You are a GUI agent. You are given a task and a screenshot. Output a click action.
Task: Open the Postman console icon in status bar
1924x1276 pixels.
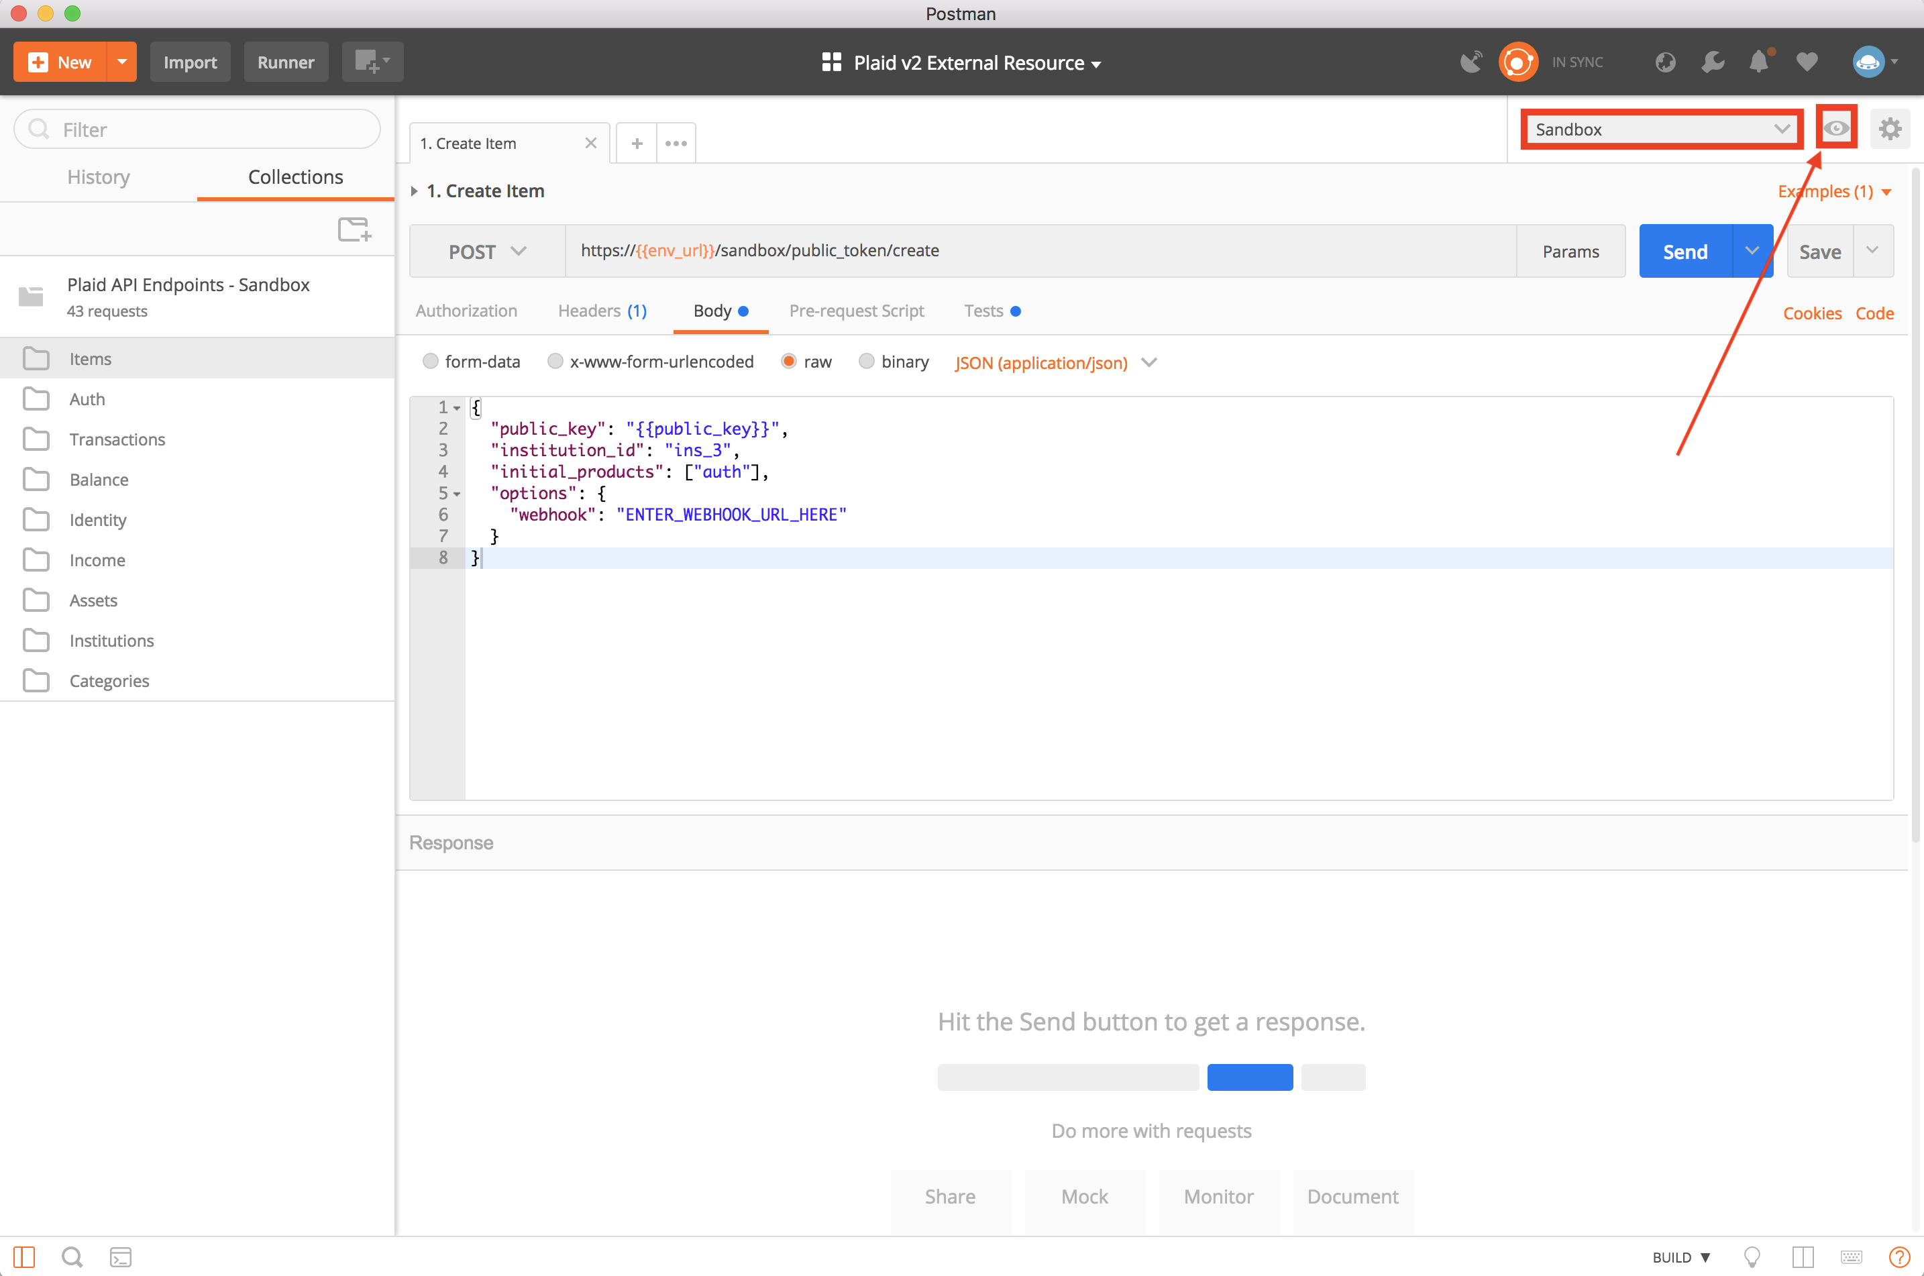coord(120,1257)
